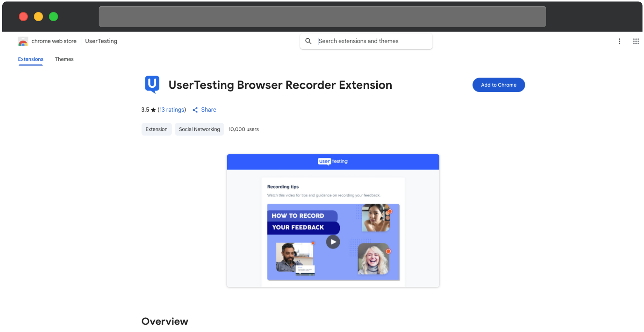Screen dimensions: 644x332
Task: Click the 10,000 users text
Action: click(244, 129)
